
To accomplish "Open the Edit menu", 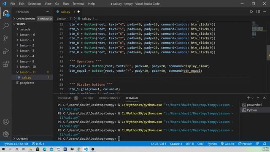I will pyautogui.click(x=22, y=4).
